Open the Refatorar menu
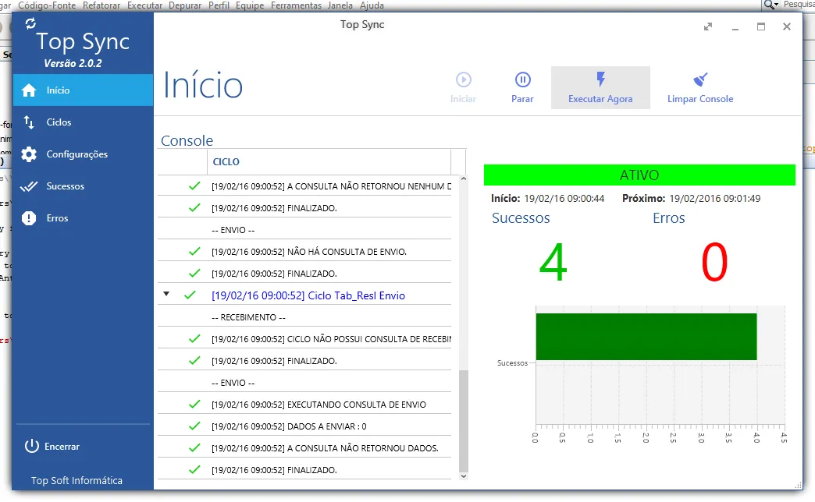 coord(102,5)
